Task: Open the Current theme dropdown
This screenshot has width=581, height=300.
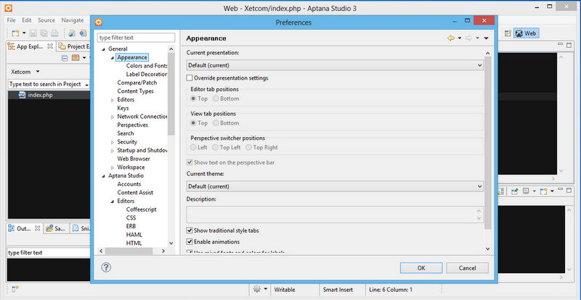Action: click(x=335, y=186)
